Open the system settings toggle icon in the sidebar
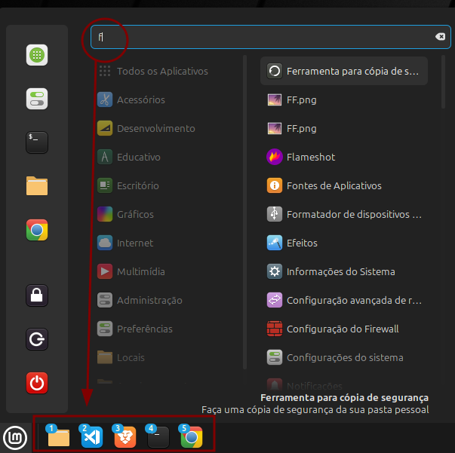 (37, 99)
